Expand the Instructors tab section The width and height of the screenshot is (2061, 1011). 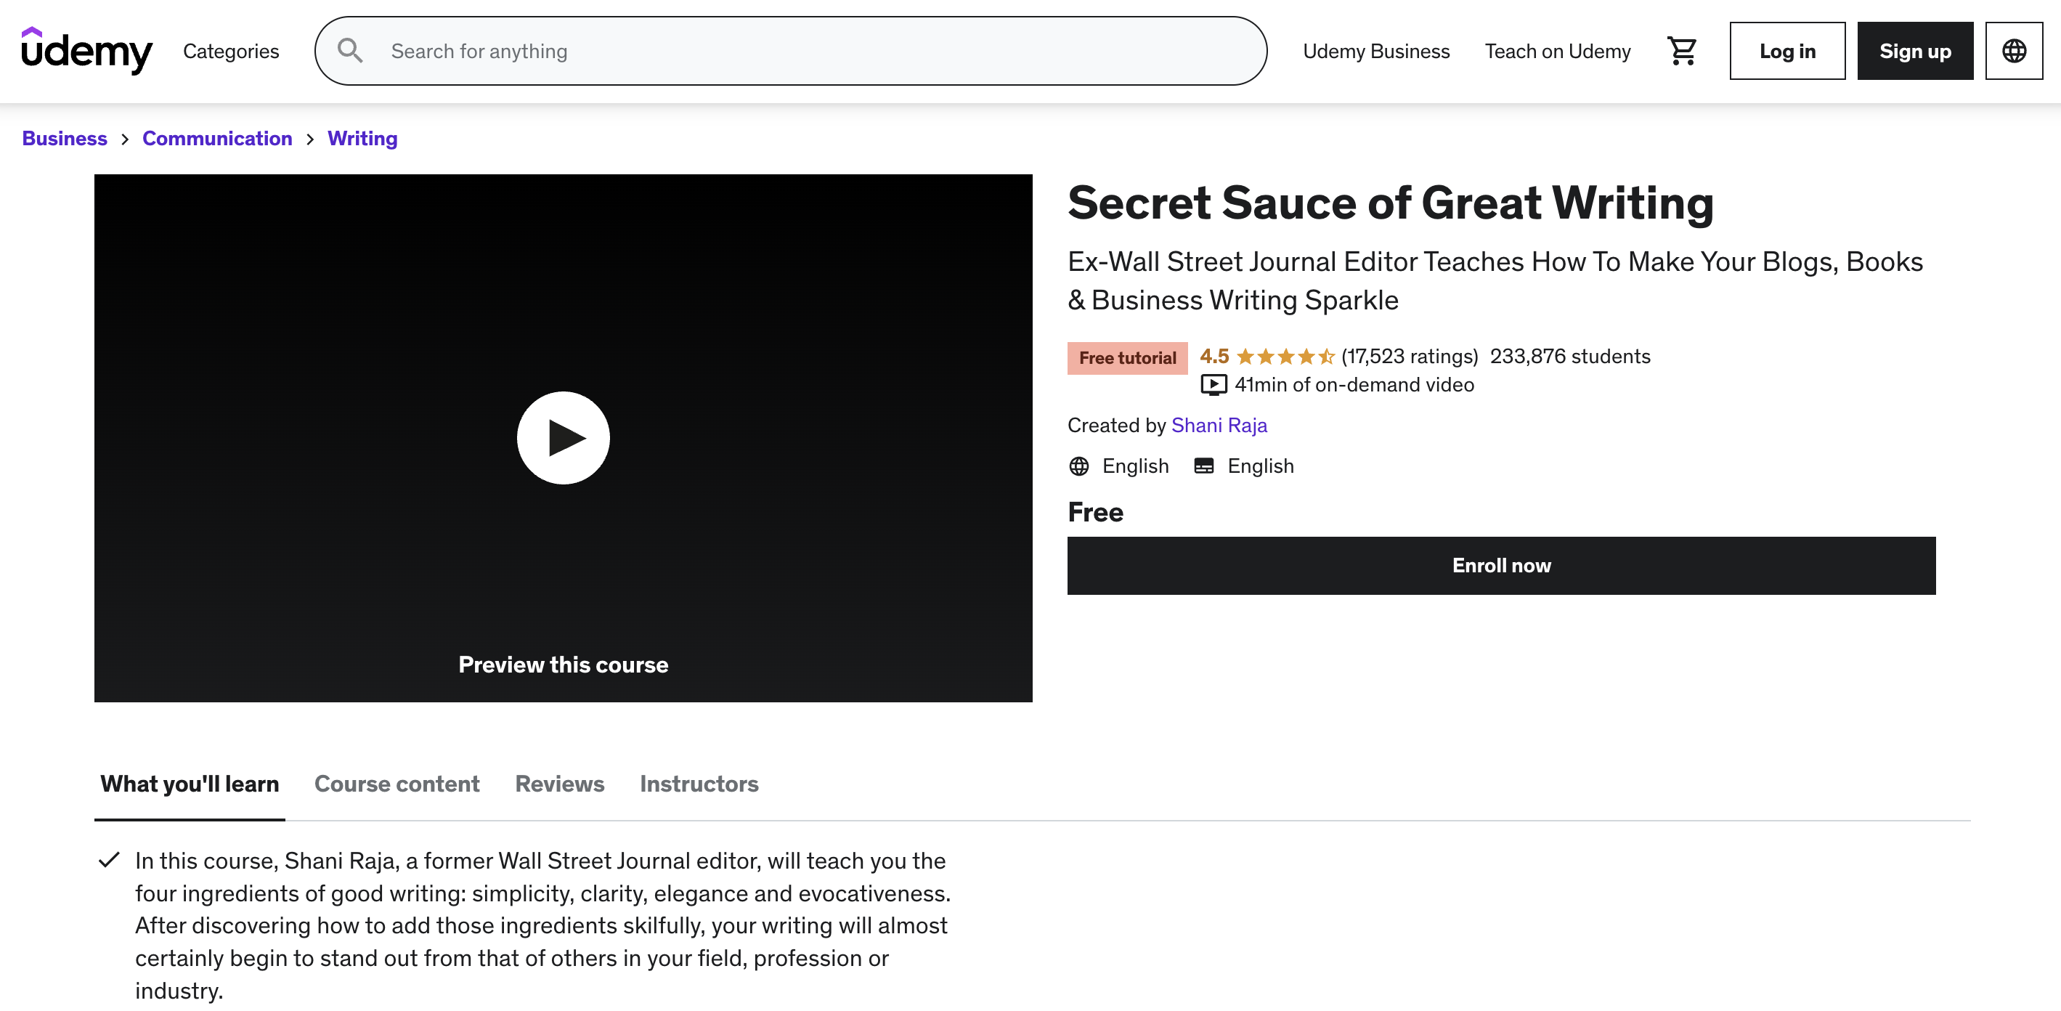[698, 782]
